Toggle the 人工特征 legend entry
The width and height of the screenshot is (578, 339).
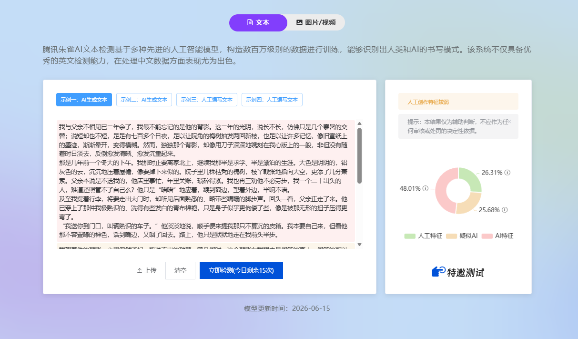coord(423,236)
